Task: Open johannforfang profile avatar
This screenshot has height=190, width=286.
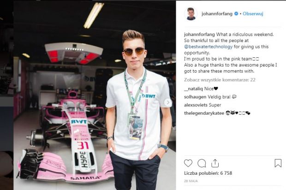Action: coord(191,14)
